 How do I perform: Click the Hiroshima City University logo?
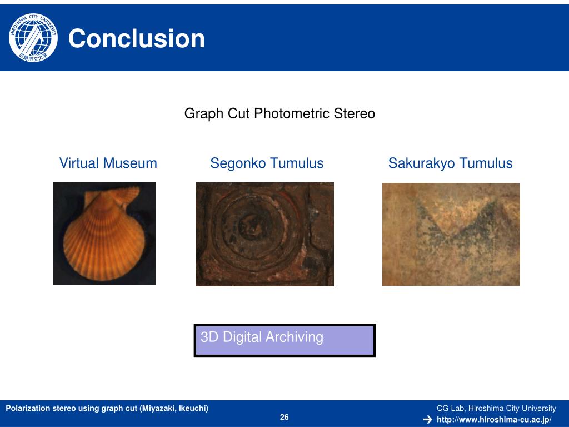click(33, 37)
